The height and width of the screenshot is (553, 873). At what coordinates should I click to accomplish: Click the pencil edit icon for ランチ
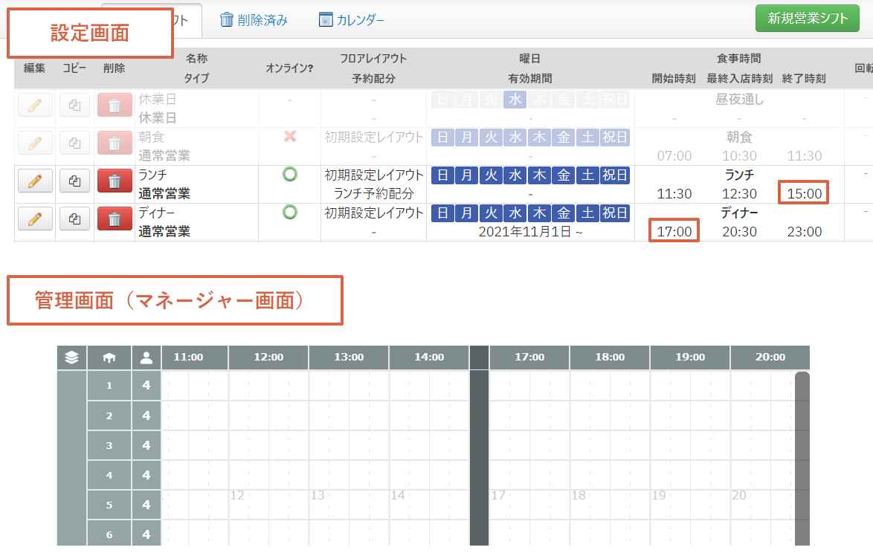point(35,181)
